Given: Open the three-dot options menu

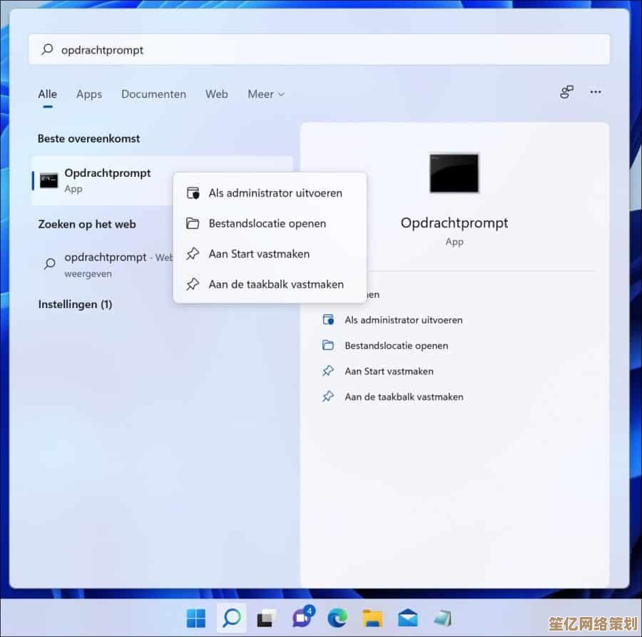Looking at the screenshot, I should click(596, 92).
